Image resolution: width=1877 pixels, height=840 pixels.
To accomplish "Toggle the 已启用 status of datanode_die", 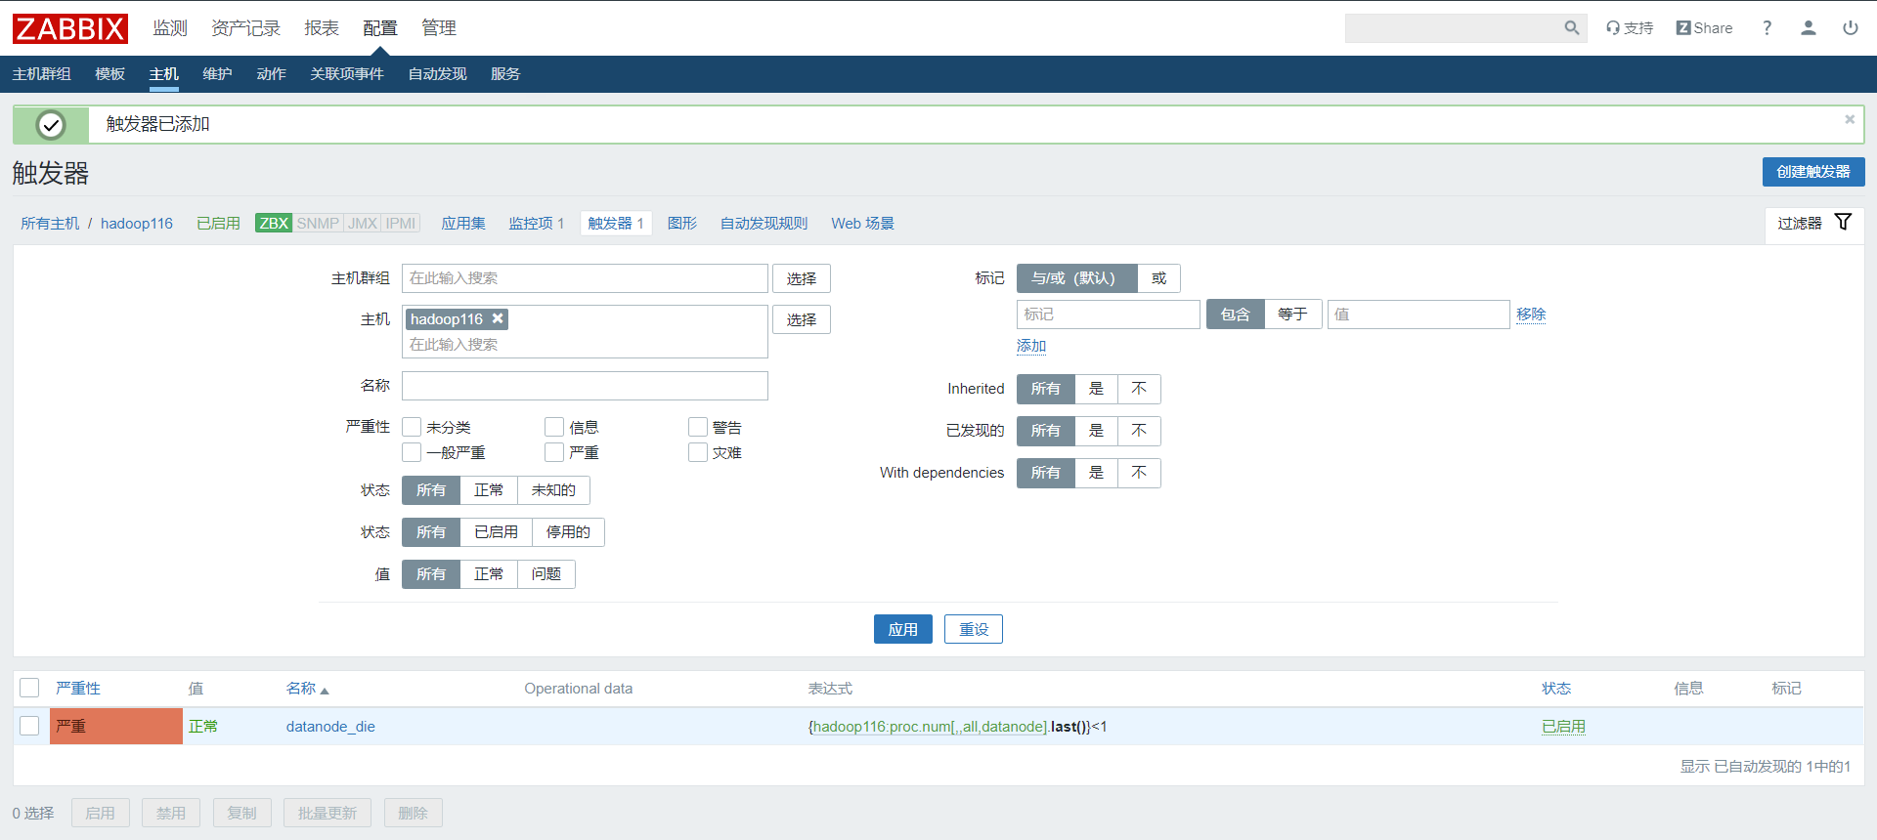I will 1563,727.
